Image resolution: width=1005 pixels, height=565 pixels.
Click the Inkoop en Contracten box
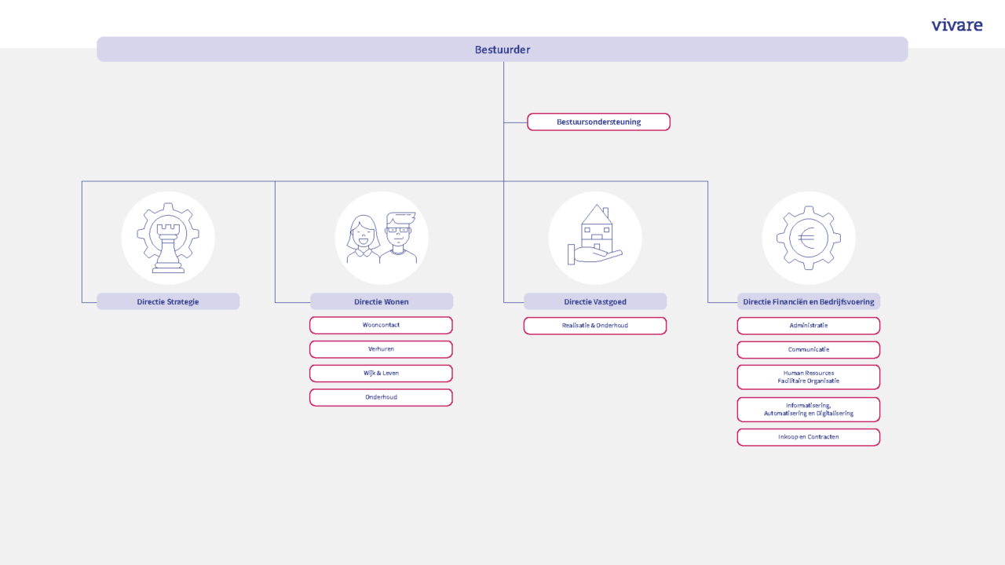pyautogui.click(x=808, y=437)
